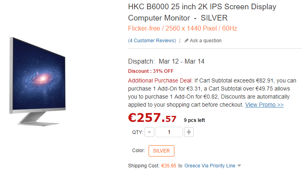Image resolution: width=302 pixels, height=169 pixels.
Task: Expand the shipping method dropdown arrow
Action: pos(239,165)
